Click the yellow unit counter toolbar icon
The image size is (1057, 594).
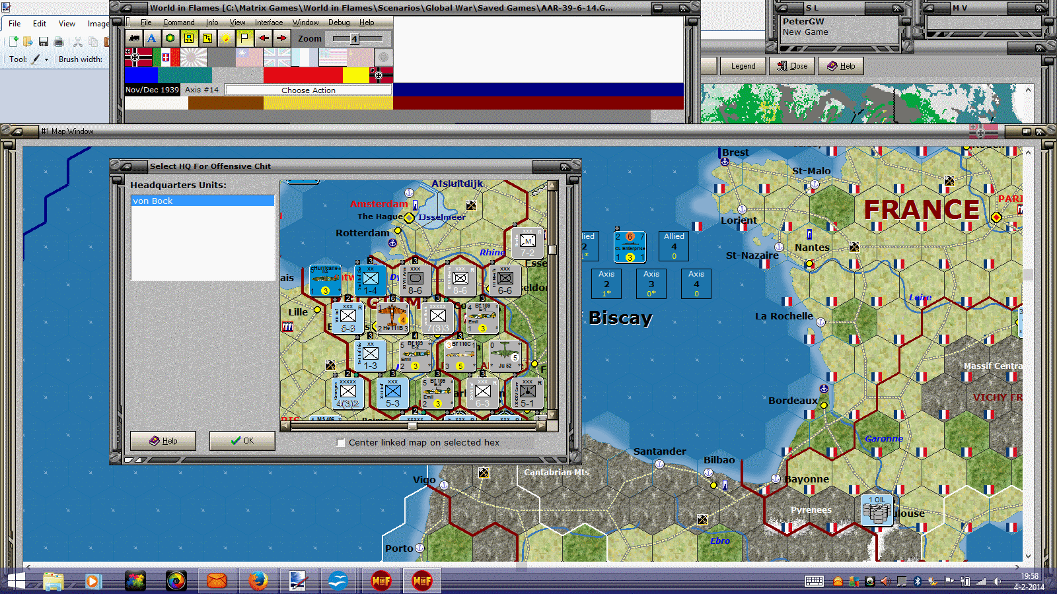tap(189, 38)
